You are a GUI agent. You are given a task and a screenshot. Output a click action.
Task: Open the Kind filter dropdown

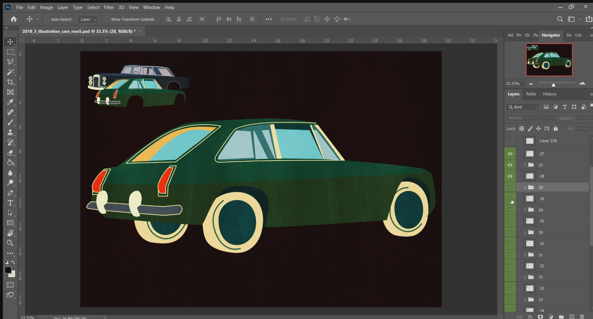(x=523, y=107)
